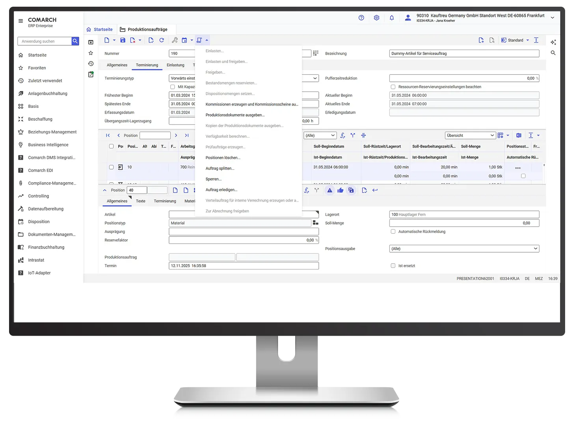The image size is (573, 425).
Task: Click the help question mark icon
Action: (x=361, y=18)
